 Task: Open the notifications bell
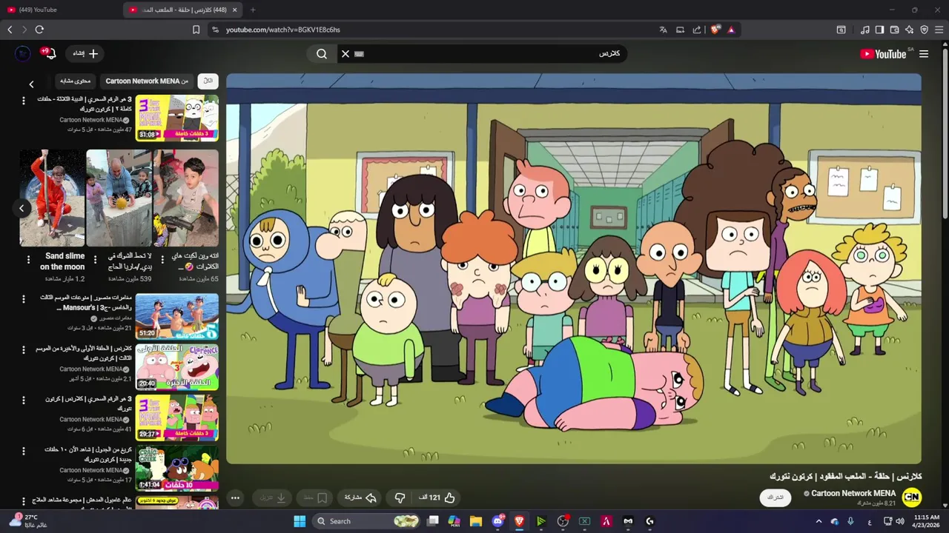pyautogui.click(x=50, y=54)
